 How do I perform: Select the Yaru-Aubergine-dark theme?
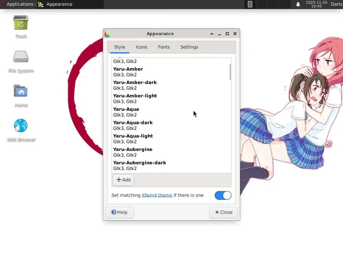(x=170, y=165)
